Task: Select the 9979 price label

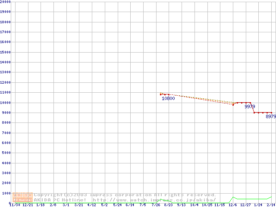Action: tap(250, 107)
